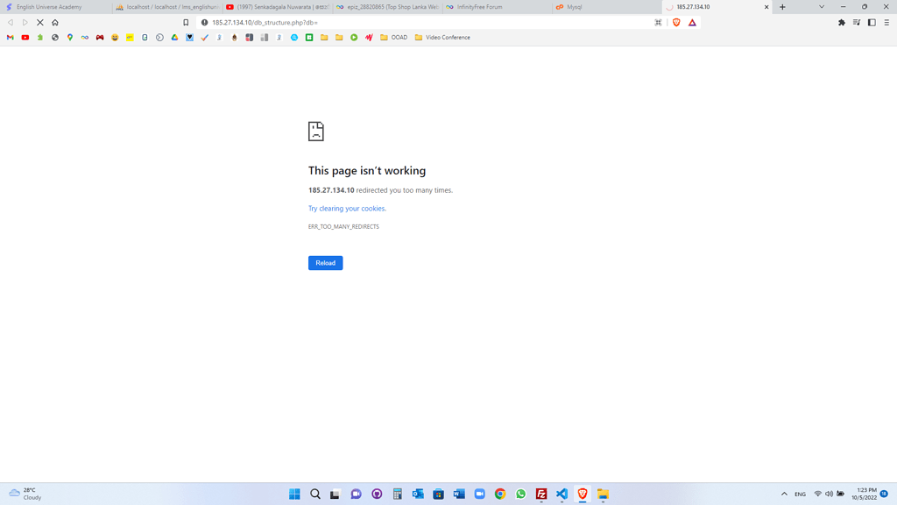Open the Brave Rewards panel
Screen dimensions: 897x505
pyautogui.click(x=692, y=23)
